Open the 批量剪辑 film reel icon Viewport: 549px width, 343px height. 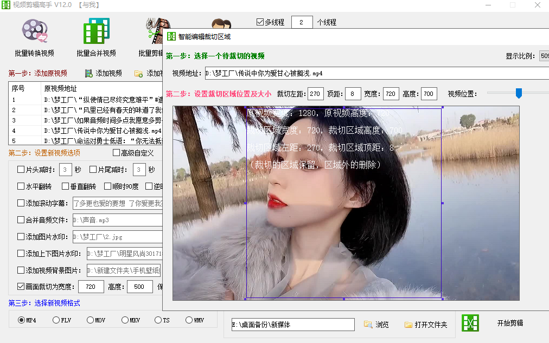(x=155, y=31)
